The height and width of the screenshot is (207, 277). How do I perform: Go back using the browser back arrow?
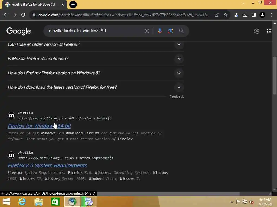click(x=6, y=15)
